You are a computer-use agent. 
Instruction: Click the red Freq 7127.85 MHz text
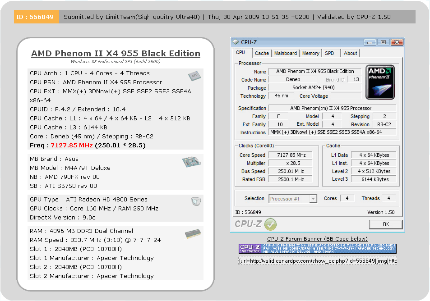click(72, 146)
